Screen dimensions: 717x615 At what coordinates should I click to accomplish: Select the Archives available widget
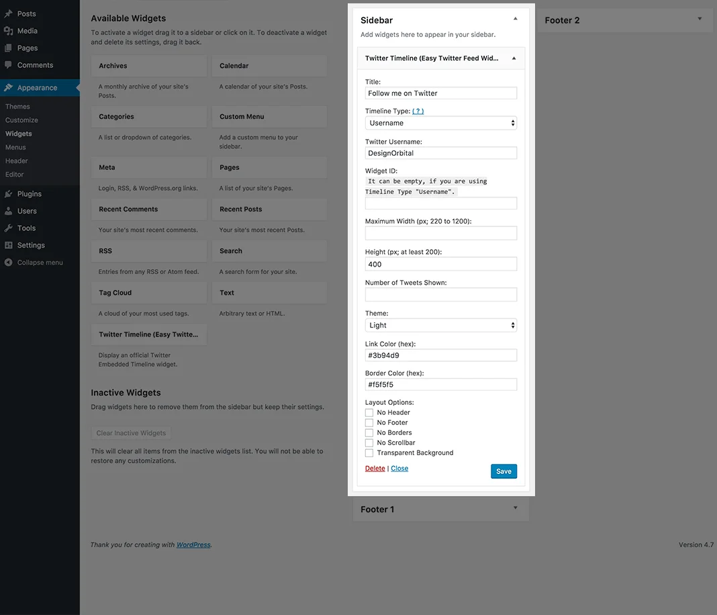148,66
